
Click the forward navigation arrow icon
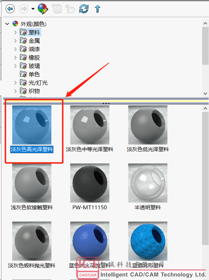tap(24, 8)
